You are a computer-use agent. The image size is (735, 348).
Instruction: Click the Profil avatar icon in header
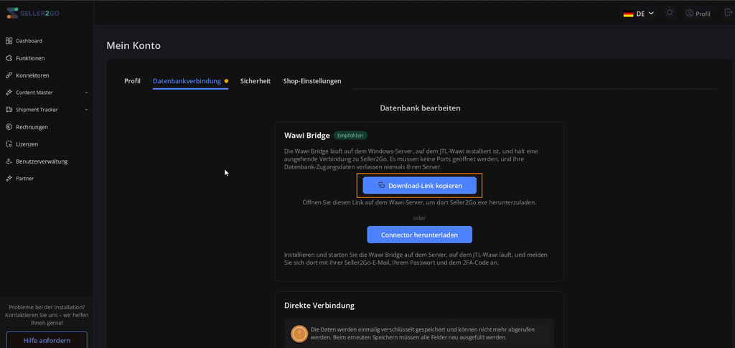click(690, 13)
